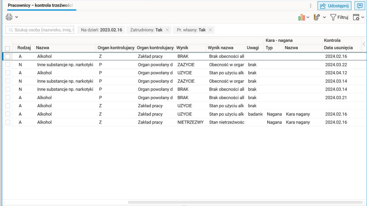Click the bar chart analysis icon
Image resolution: width=367 pixels, height=206 pixels.
tap(301, 17)
